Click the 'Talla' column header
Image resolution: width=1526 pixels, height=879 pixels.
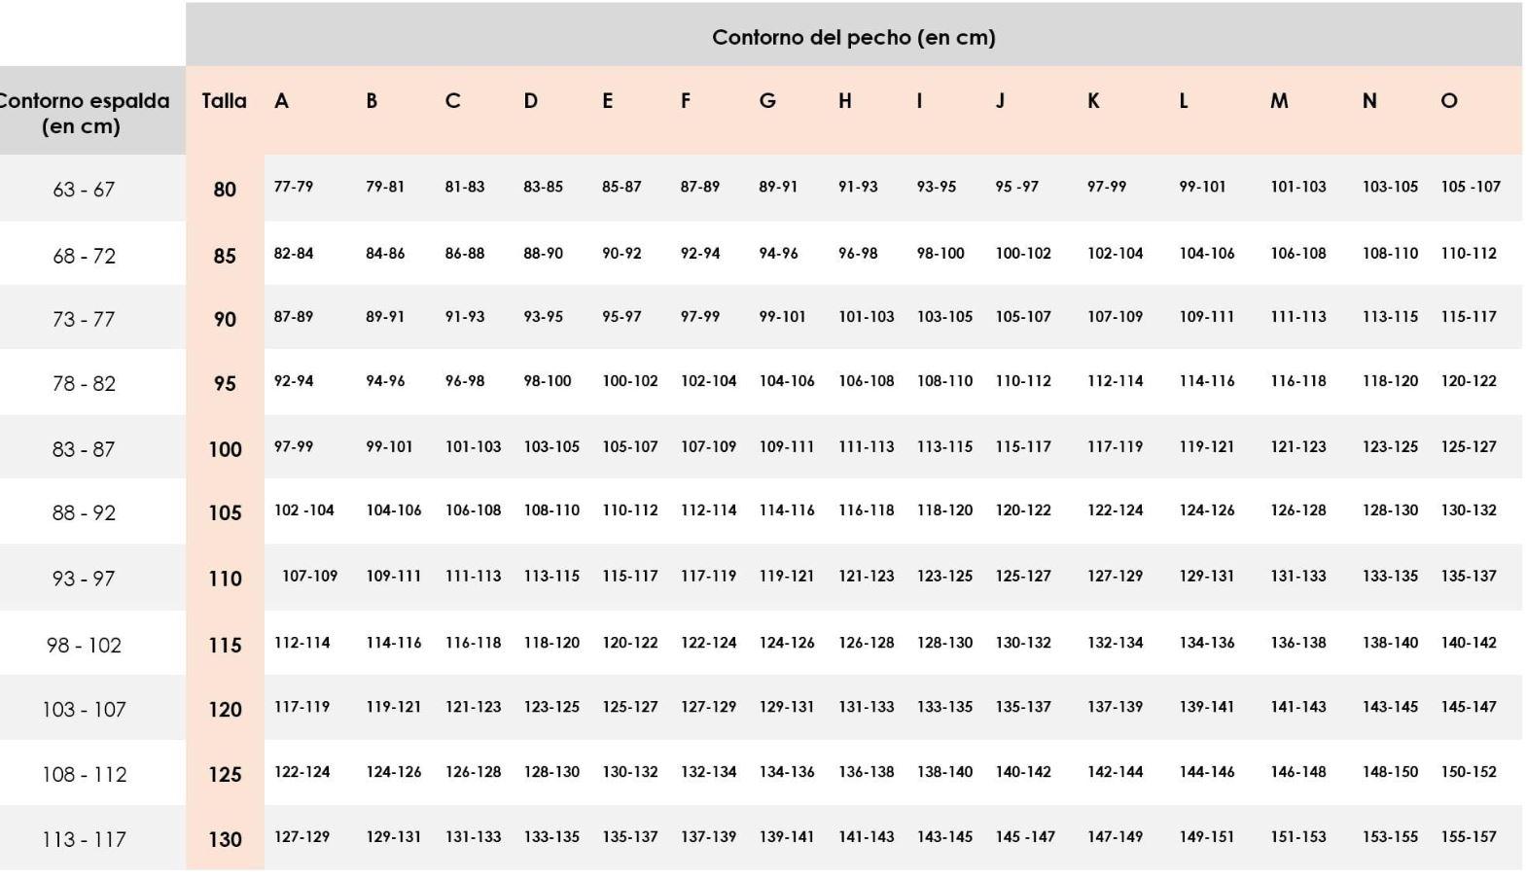[224, 100]
